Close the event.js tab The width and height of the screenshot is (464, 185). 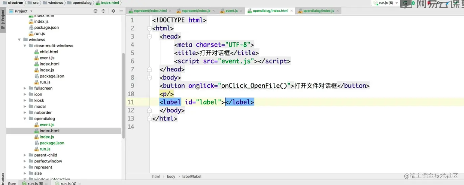241,11
